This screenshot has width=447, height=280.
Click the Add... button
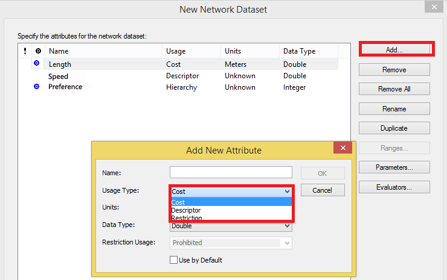click(394, 50)
